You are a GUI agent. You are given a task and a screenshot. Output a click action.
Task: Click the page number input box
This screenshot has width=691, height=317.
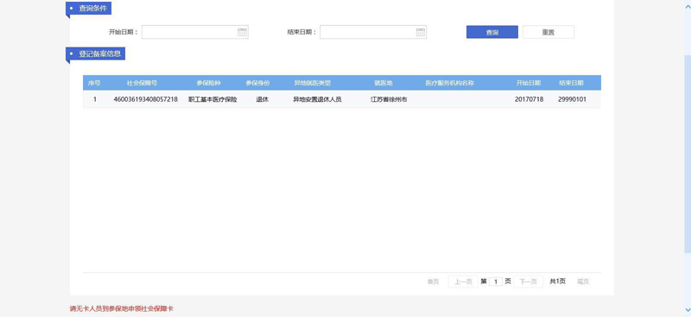(496, 282)
